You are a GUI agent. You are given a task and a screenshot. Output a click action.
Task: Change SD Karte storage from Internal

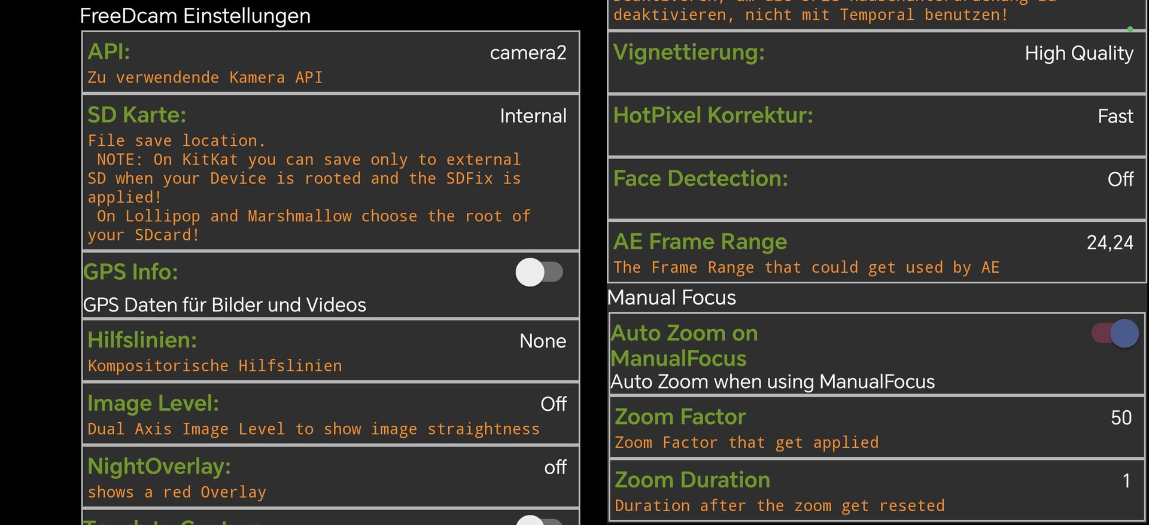point(533,116)
